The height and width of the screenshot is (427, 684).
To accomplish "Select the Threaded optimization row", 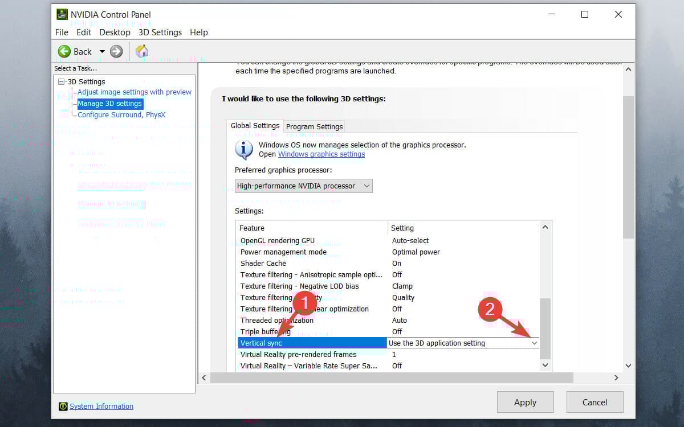I will coord(388,321).
